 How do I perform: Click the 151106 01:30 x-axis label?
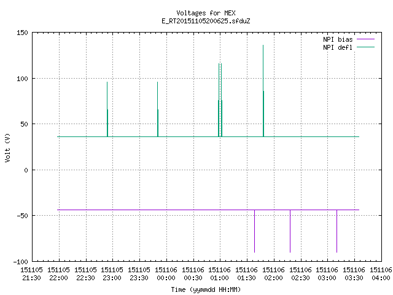click(x=247, y=274)
